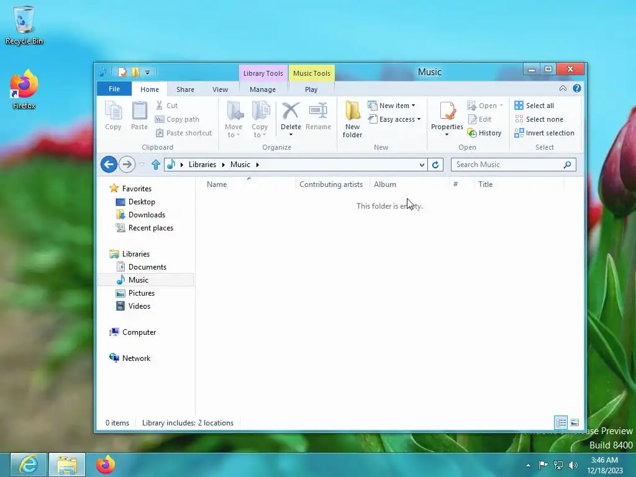The width and height of the screenshot is (636, 477).
Task: Expand the Properties dropdown arrow
Action: [447, 135]
